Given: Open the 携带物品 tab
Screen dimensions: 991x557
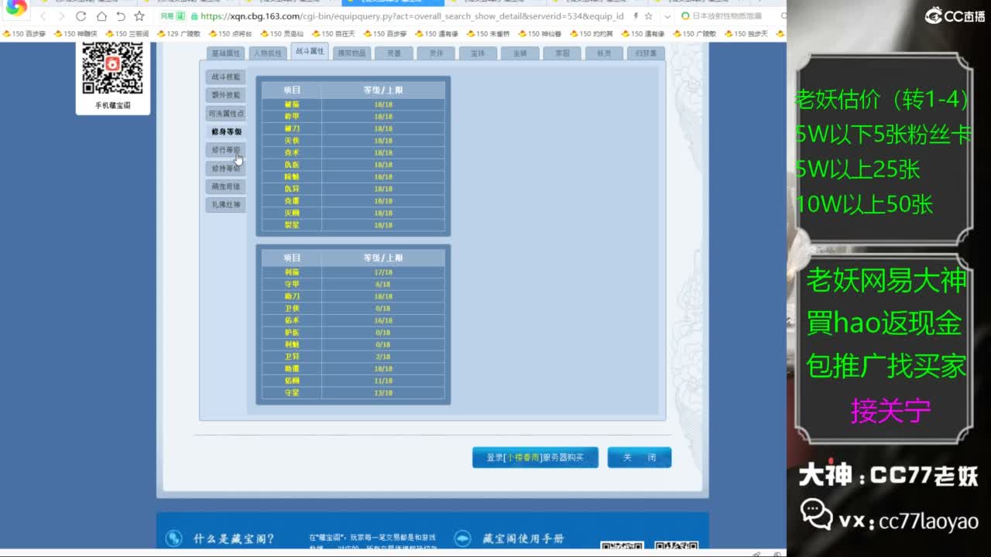Looking at the screenshot, I should coord(351,53).
